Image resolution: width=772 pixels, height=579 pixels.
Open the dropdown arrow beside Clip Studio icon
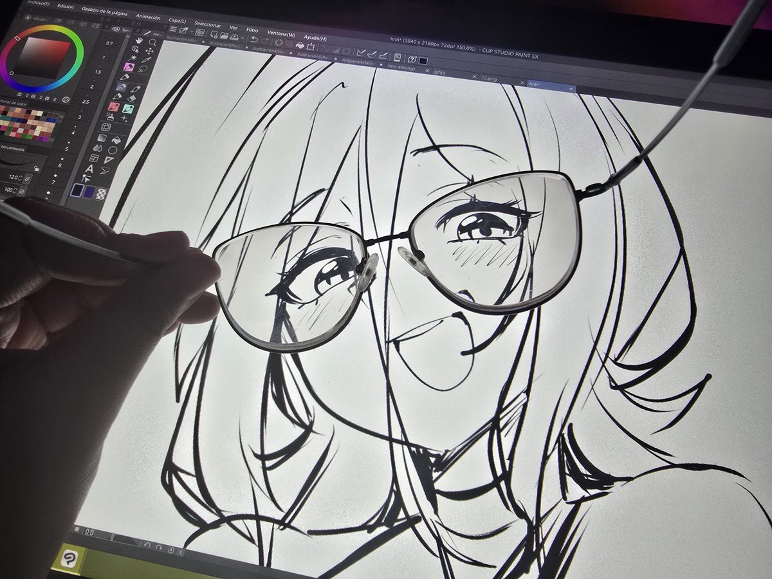(192, 32)
